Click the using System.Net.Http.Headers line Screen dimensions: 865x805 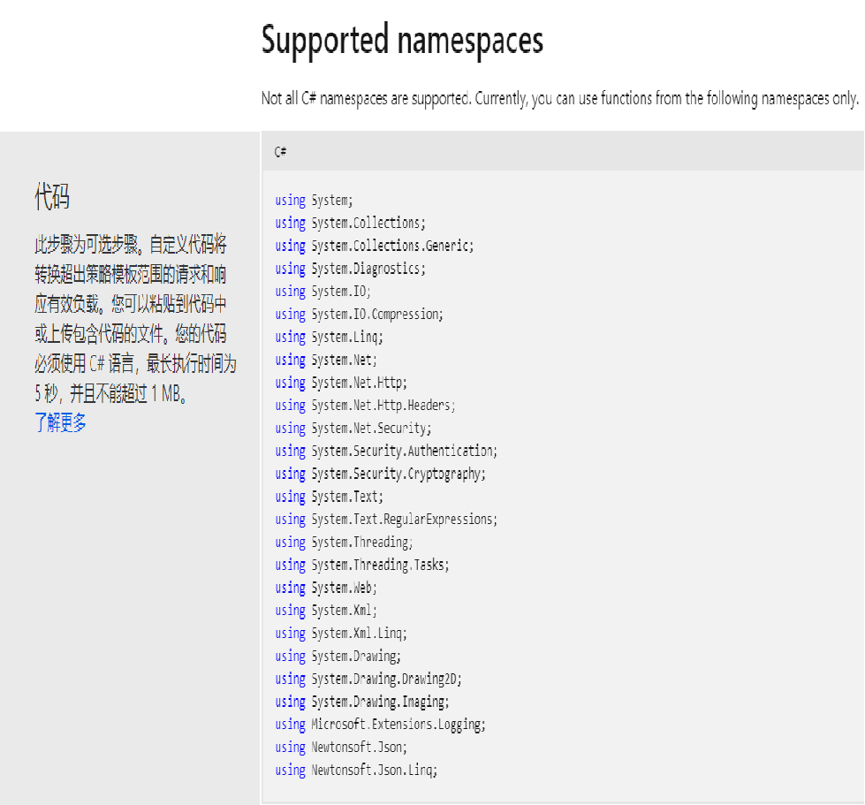point(365,405)
